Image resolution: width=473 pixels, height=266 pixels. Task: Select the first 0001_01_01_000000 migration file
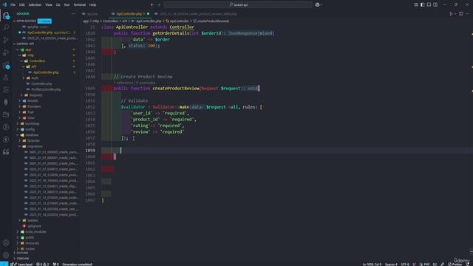53,152
